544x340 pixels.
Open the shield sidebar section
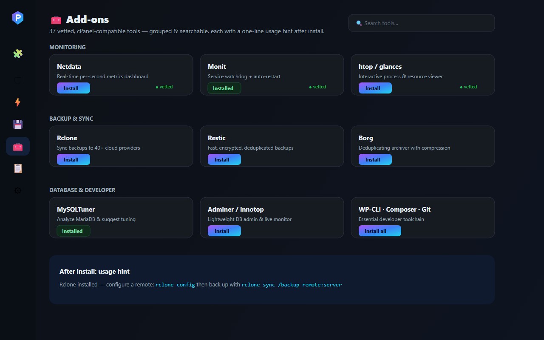(x=18, y=80)
